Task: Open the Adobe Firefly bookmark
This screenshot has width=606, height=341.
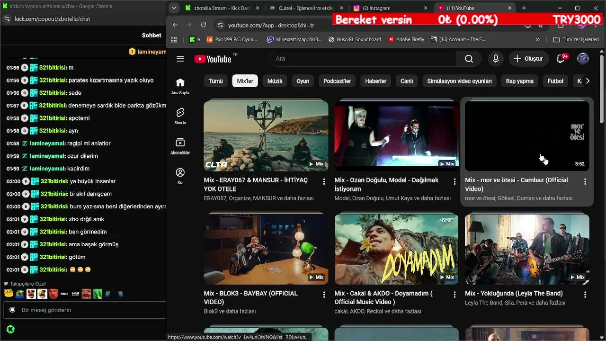Action: [406, 39]
